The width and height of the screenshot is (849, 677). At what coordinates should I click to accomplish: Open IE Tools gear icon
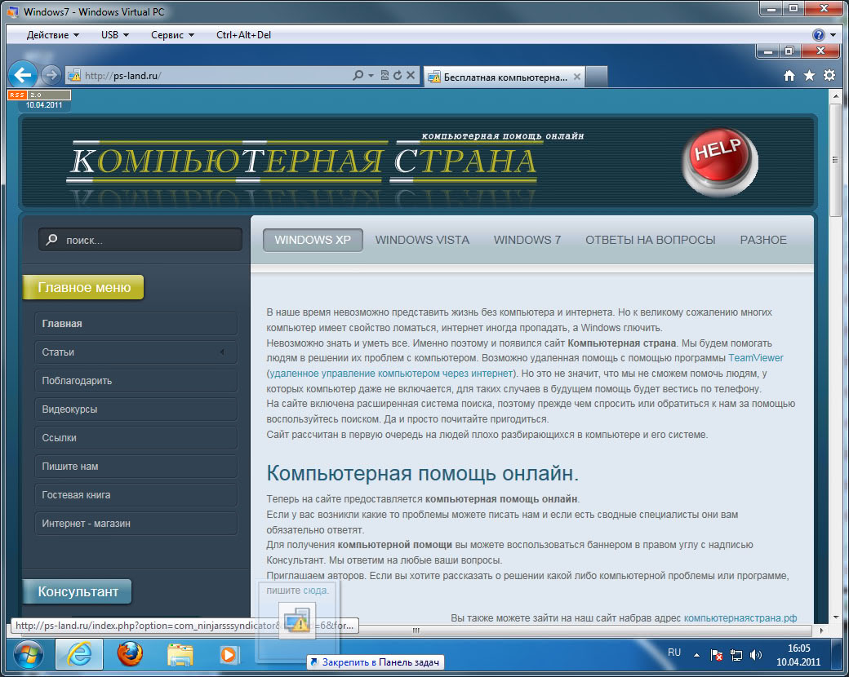829,75
